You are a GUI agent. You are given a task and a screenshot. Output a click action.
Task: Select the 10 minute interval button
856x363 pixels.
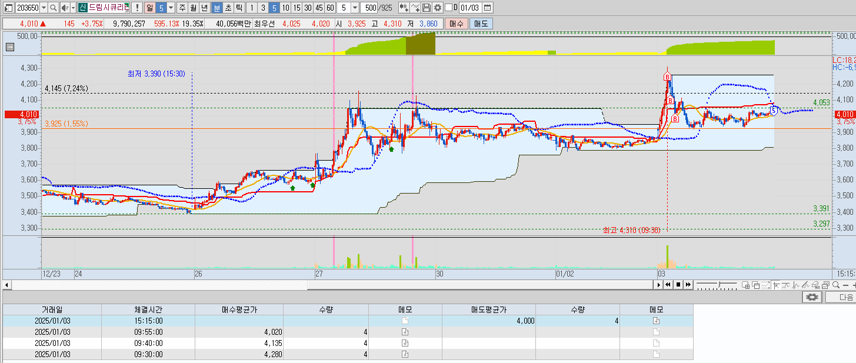[285, 8]
